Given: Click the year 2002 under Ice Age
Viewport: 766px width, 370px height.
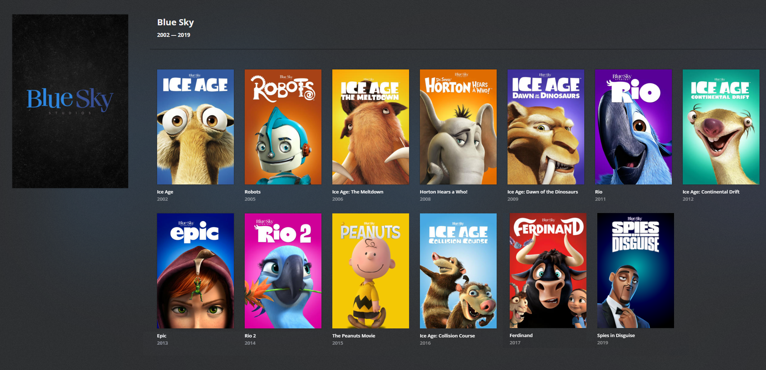Looking at the screenshot, I should point(163,199).
